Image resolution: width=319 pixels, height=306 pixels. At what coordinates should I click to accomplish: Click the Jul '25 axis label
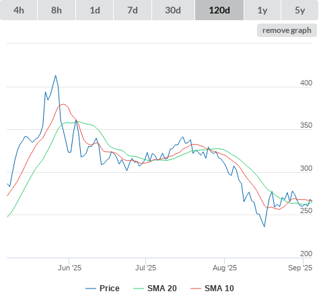click(x=145, y=268)
